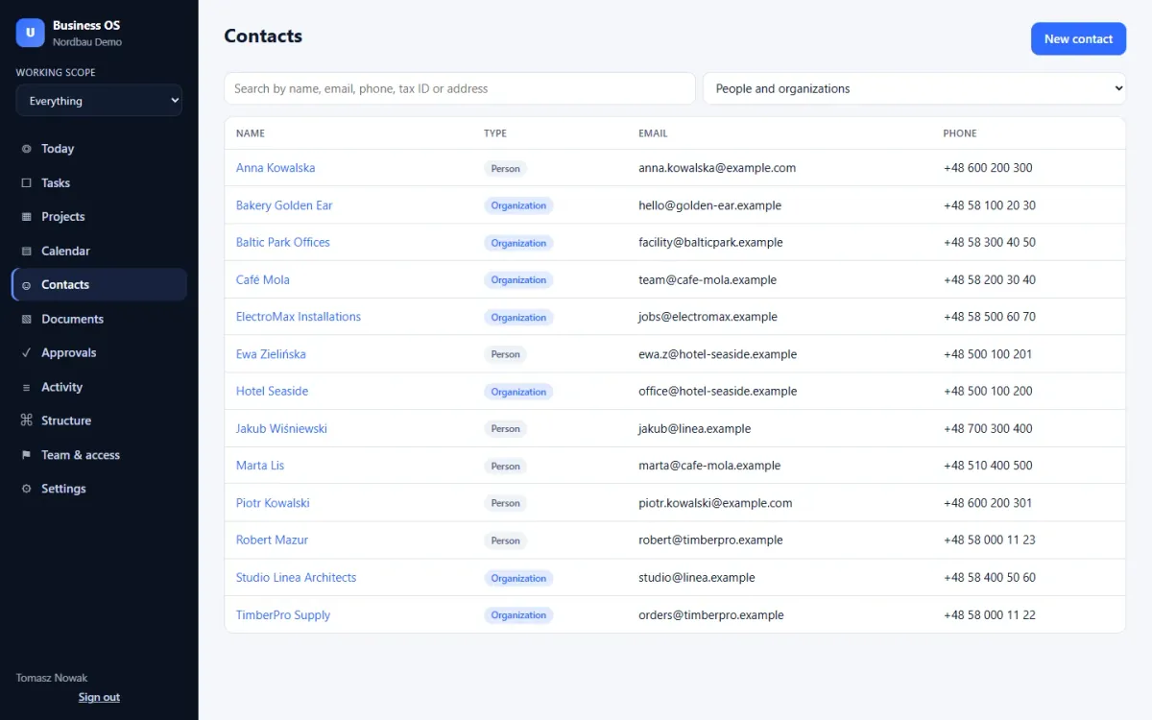Go to Today in the sidebar
Viewport: 1152px width, 720px height.
pyautogui.click(x=99, y=149)
